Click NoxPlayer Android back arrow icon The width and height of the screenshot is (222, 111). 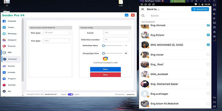tap(214, 98)
